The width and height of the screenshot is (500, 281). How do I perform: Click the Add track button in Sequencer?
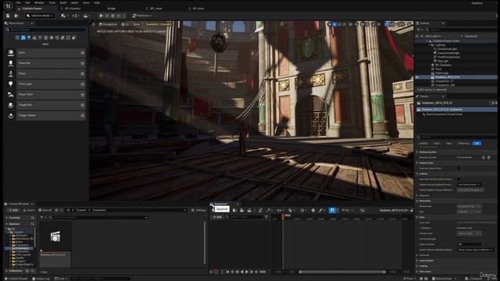click(217, 217)
